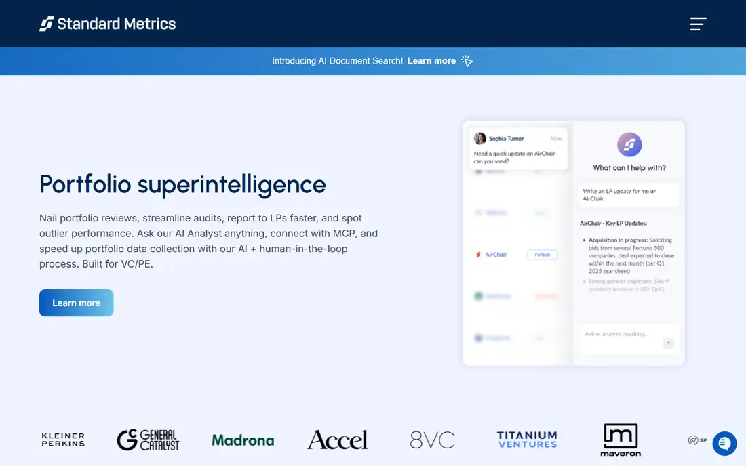Viewport: 746px width, 466px height.
Task: Click the 8VC logo
Action: (x=432, y=440)
